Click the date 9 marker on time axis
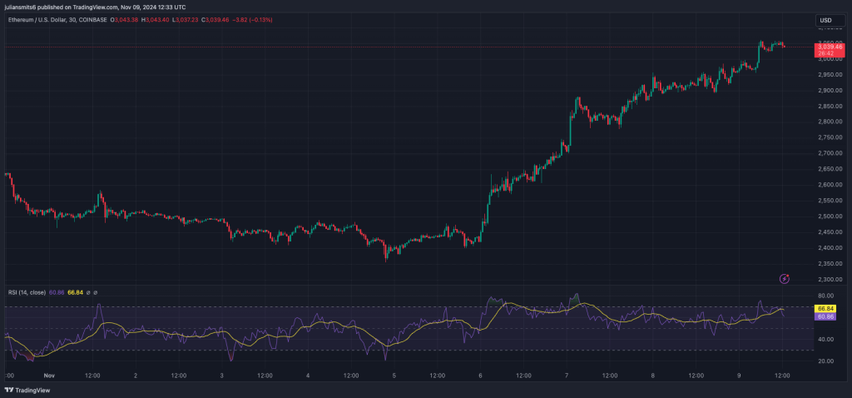This screenshot has width=852, height=398. pos(739,376)
